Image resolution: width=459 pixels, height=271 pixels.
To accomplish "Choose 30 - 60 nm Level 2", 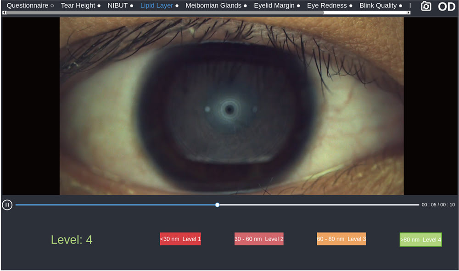I will click(x=259, y=239).
